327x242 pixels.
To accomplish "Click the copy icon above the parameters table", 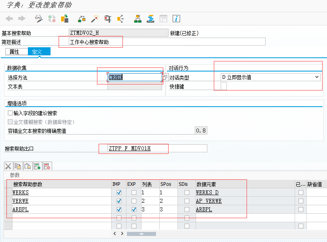I will pyautogui.click(x=18, y=166).
